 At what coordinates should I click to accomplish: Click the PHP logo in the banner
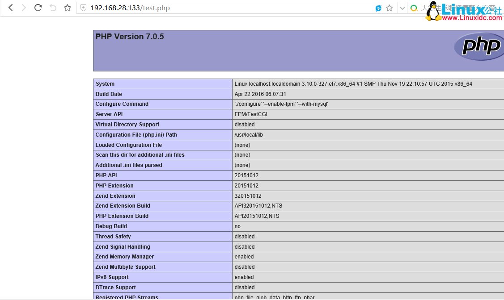[478, 47]
